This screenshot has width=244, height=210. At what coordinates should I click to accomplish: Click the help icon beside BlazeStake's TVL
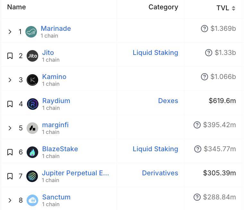(198, 149)
